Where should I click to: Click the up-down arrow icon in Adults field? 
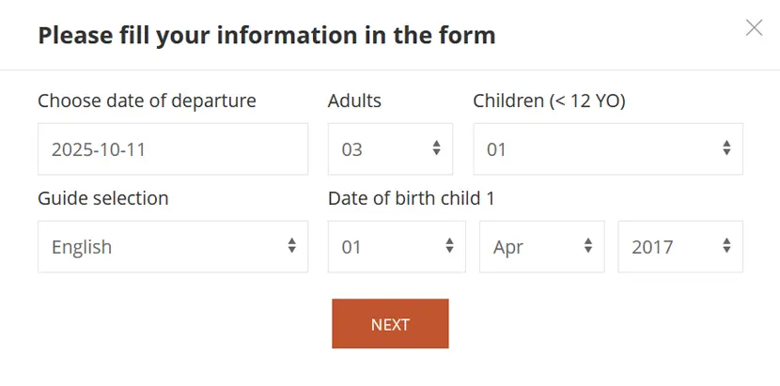point(437,148)
